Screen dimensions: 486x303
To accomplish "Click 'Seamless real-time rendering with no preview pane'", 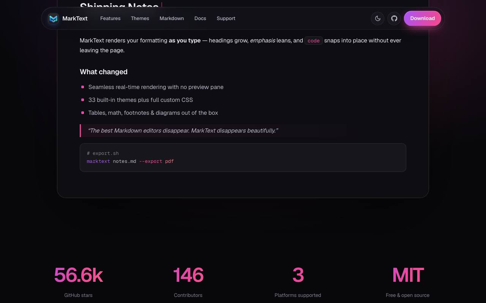I will (156, 87).
